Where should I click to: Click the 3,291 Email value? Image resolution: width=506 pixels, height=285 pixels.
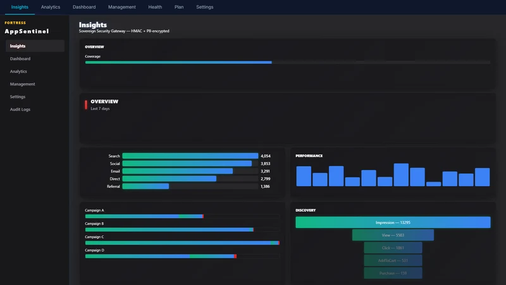click(265, 171)
